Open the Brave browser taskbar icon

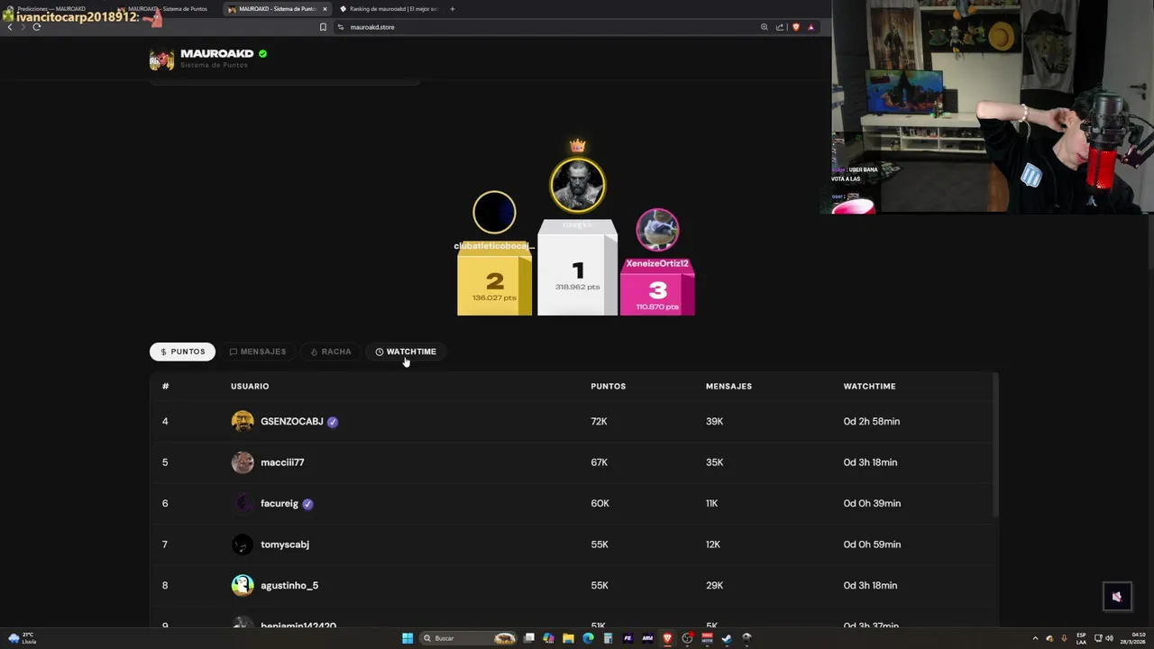pos(667,638)
